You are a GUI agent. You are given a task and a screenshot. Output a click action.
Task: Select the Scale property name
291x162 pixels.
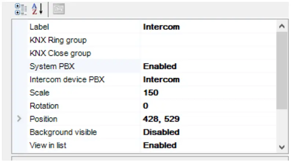39,93
